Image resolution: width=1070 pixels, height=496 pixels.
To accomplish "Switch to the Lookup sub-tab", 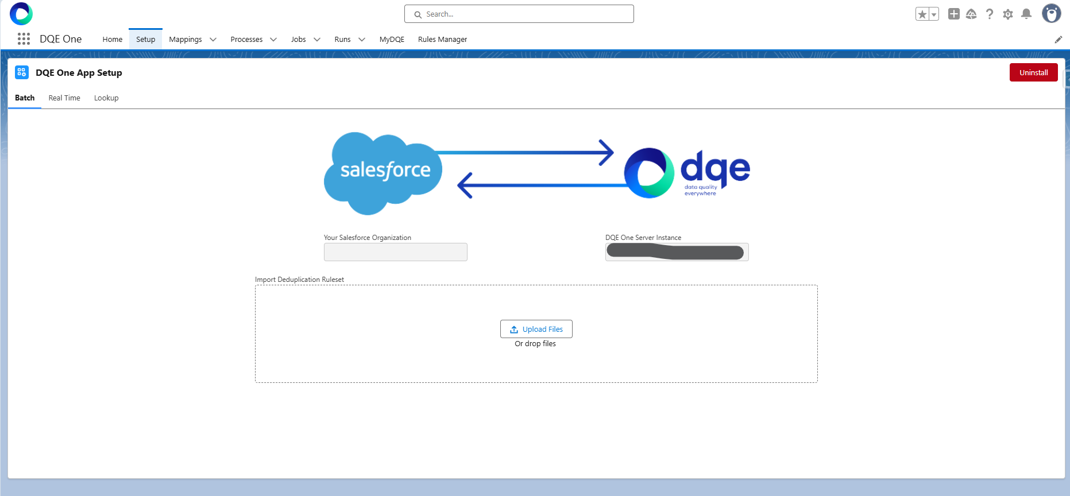I will [x=106, y=98].
